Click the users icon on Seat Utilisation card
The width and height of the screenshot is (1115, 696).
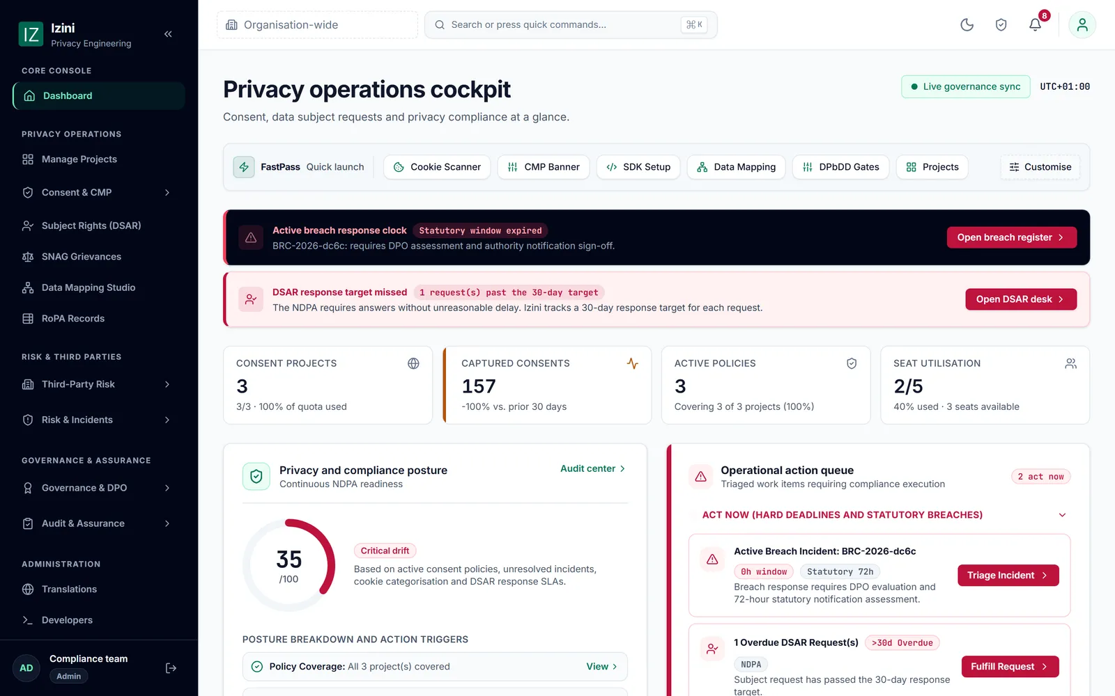point(1070,363)
